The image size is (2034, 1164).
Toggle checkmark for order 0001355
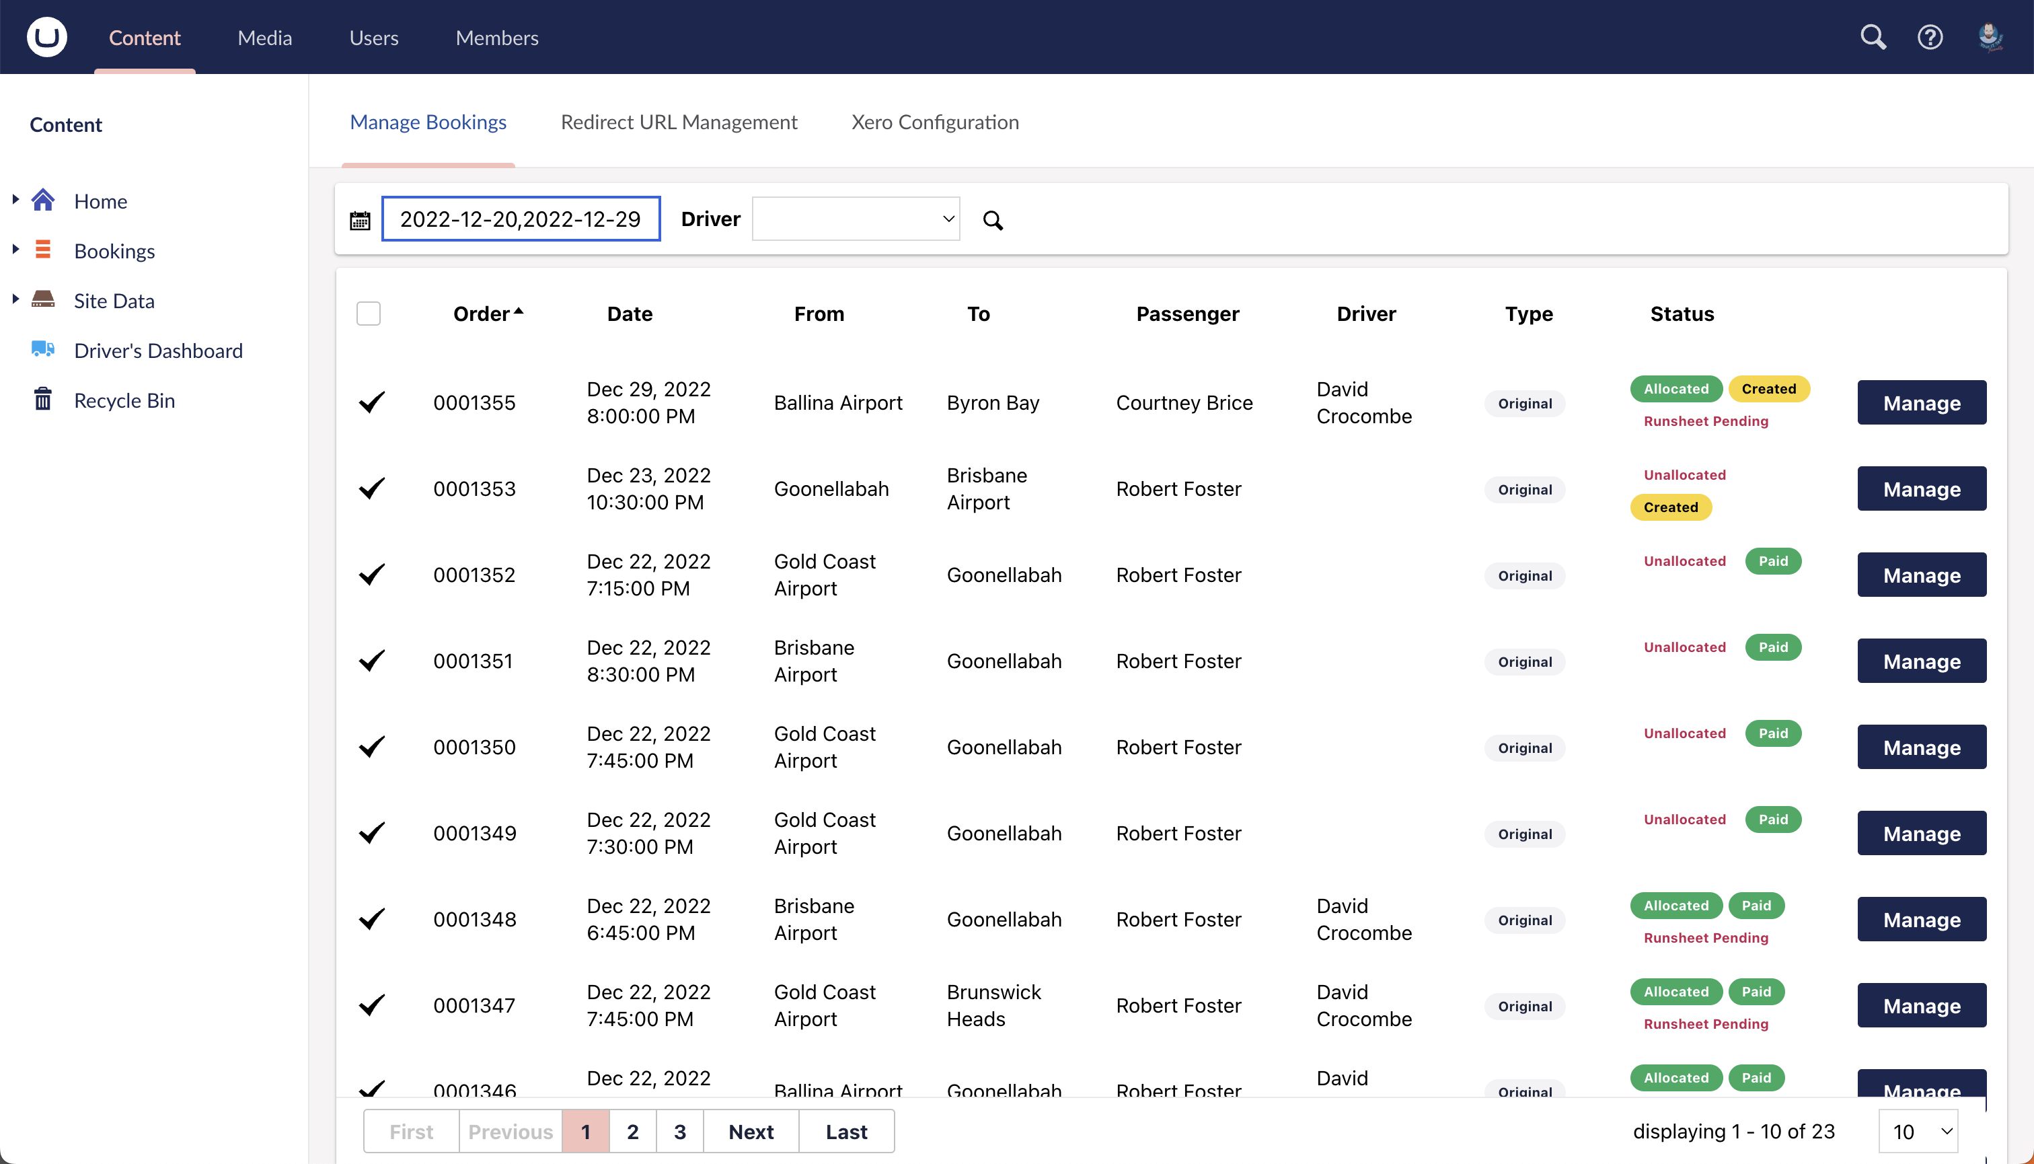coord(372,402)
